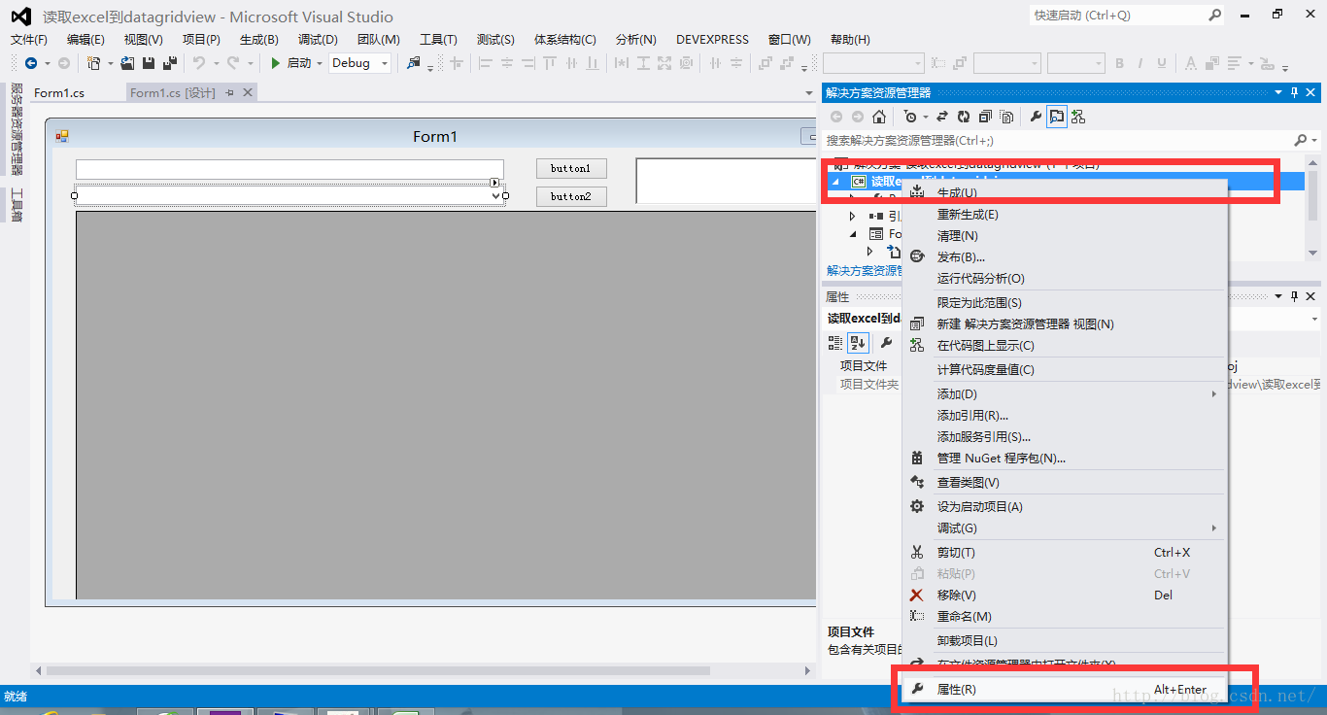
Task: Toggle the preview selected items icon
Action: [x=1056, y=117]
